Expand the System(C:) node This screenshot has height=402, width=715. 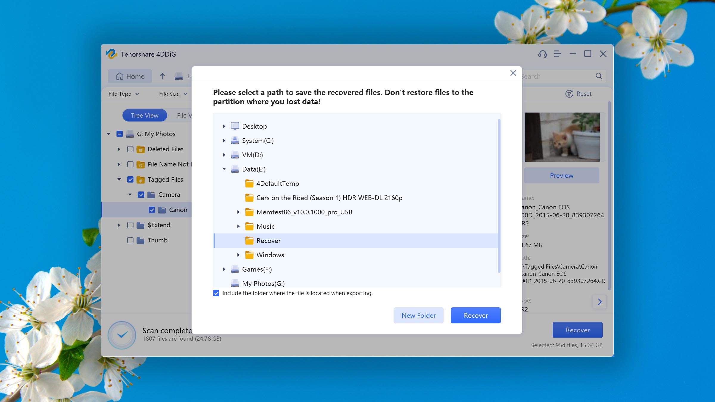224,141
